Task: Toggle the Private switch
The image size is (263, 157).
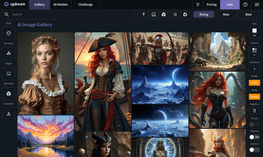Action: tap(254, 124)
